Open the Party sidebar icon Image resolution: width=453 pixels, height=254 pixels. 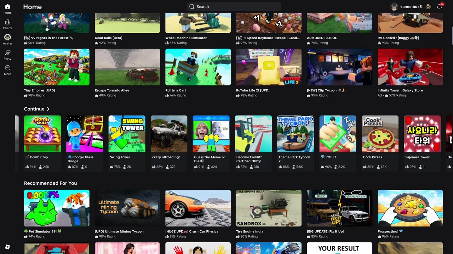7,53
